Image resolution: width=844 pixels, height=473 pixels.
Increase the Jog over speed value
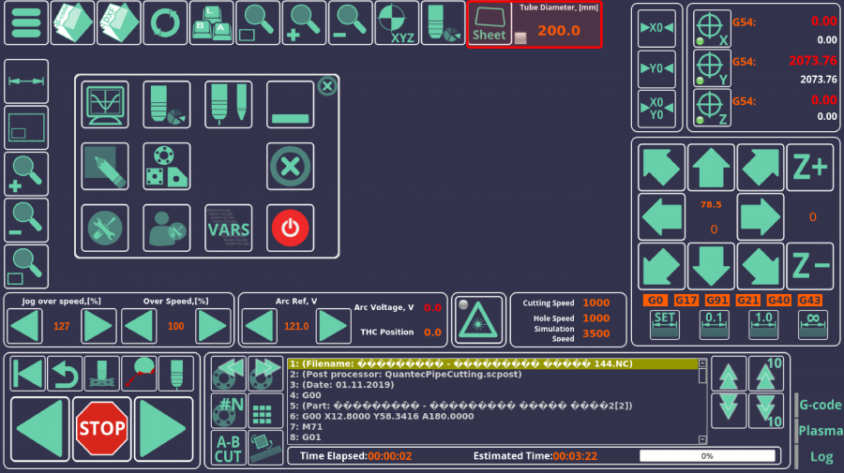pos(98,326)
